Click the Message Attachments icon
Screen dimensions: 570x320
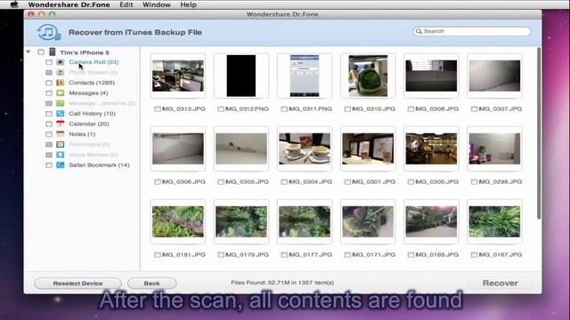[61, 103]
